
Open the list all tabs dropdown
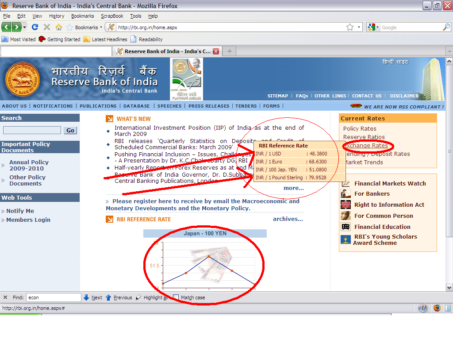[449, 51]
